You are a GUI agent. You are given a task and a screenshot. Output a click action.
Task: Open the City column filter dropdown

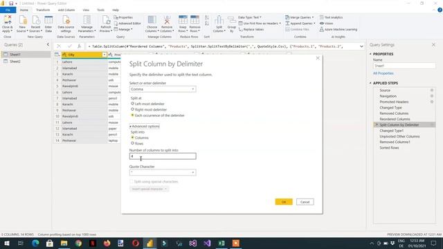105,55
